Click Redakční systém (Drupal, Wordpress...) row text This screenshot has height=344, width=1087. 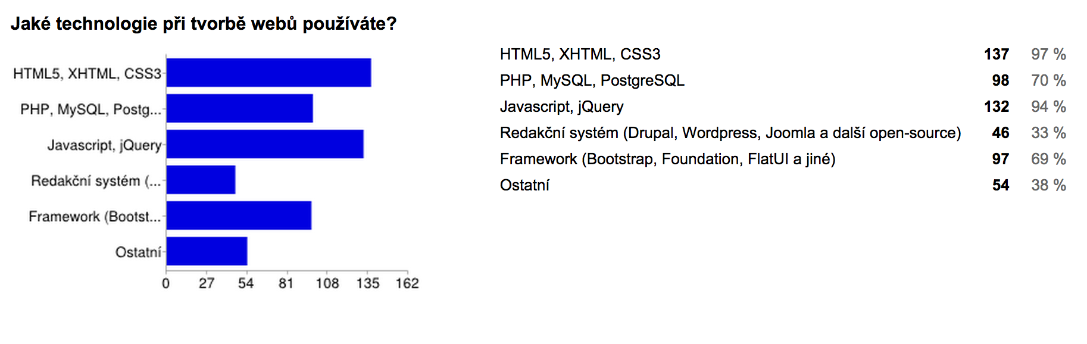click(730, 133)
